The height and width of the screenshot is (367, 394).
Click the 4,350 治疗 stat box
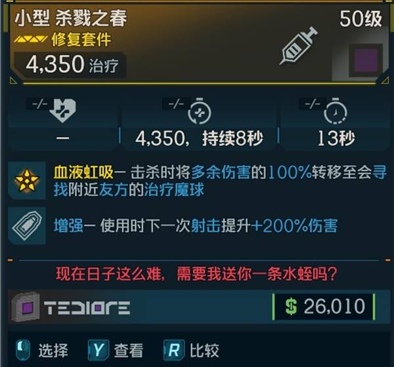pyautogui.click(x=70, y=64)
